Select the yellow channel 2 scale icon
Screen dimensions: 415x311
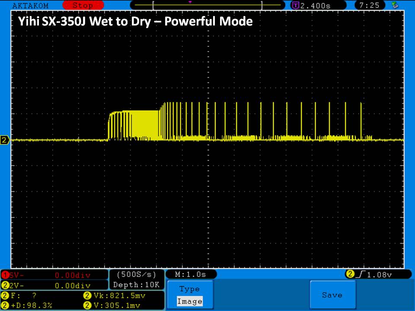[5, 286]
